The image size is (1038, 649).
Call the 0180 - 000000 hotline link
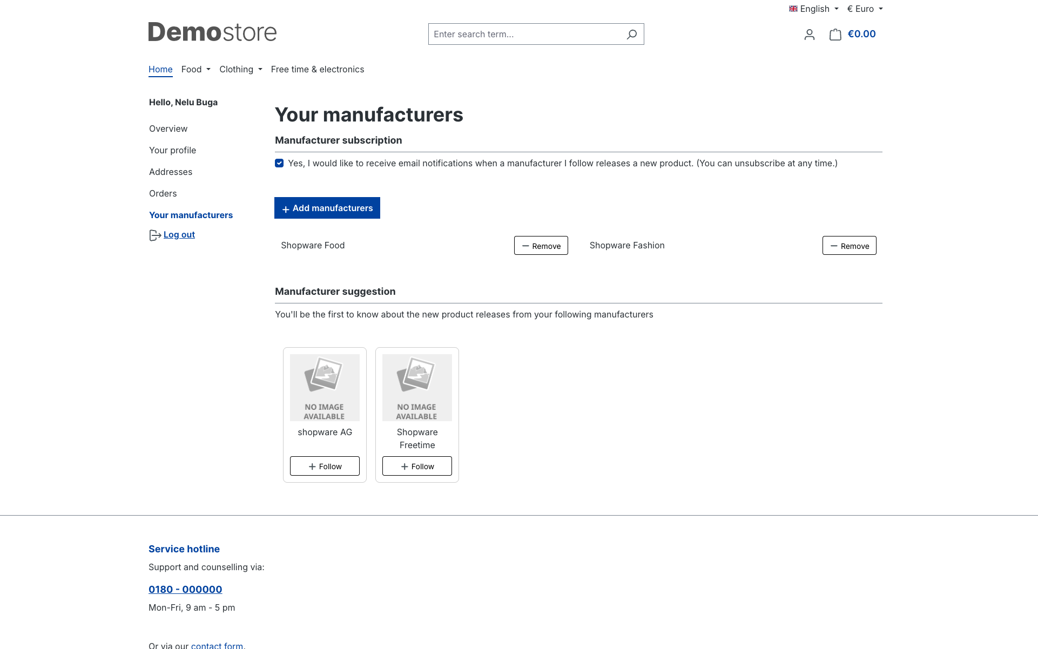coord(185,589)
